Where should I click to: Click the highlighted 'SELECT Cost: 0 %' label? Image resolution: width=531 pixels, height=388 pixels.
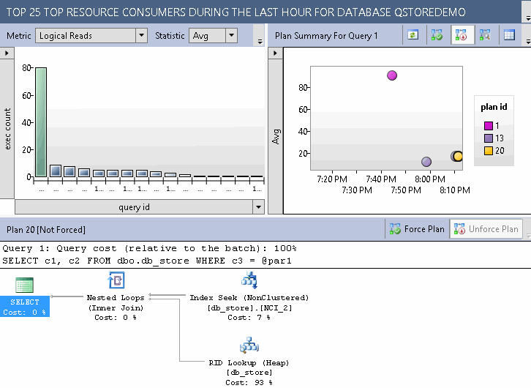pos(25,307)
